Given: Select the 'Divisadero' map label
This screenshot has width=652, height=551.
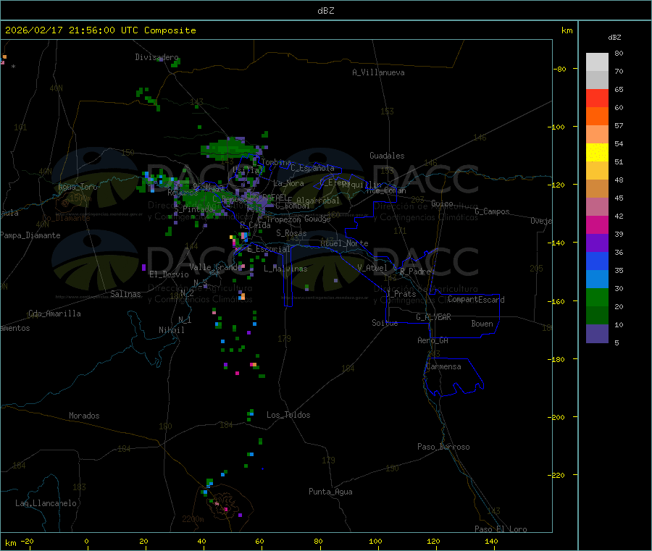Looking at the screenshot, I should (156, 57).
